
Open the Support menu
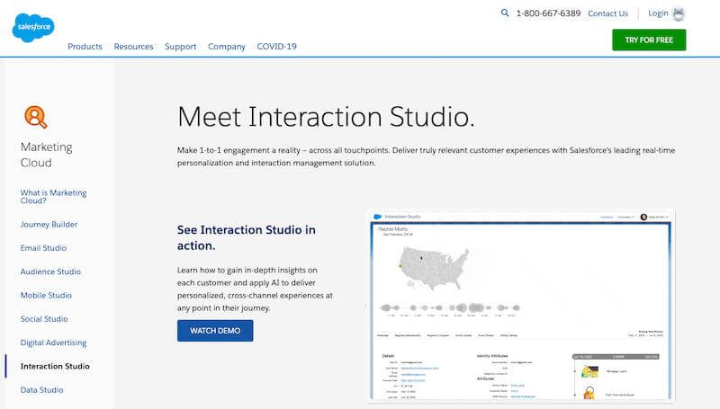(181, 47)
